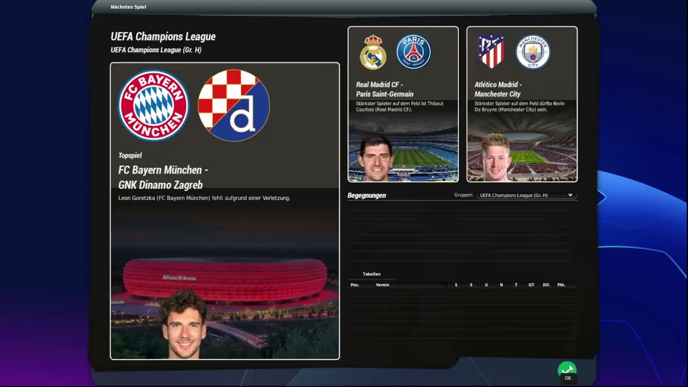Click the Goretzka injury notice text

click(204, 198)
